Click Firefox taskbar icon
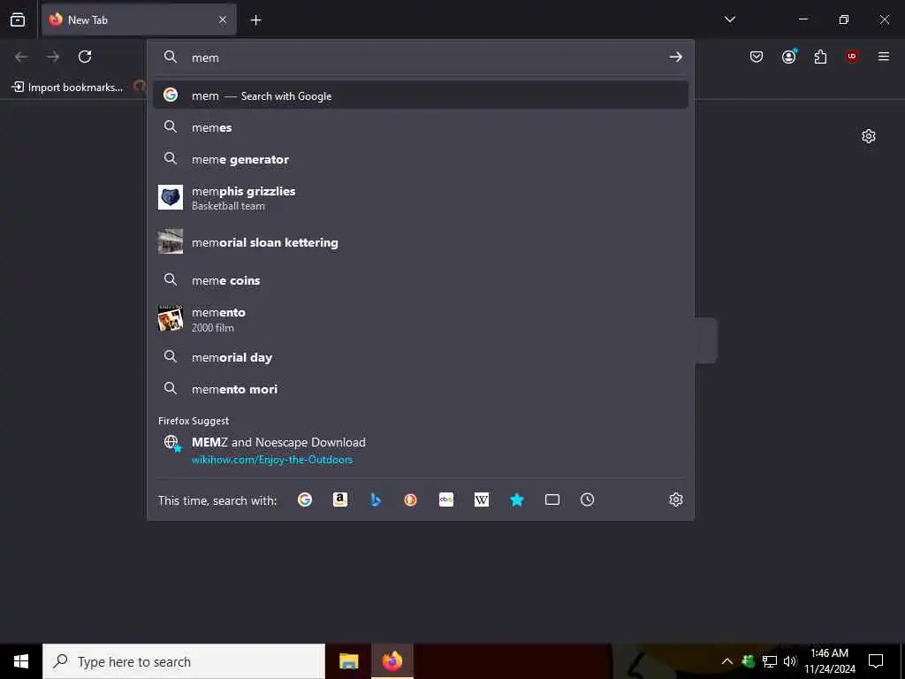Viewport: 905px width, 679px height. click(x=392, y=661)
